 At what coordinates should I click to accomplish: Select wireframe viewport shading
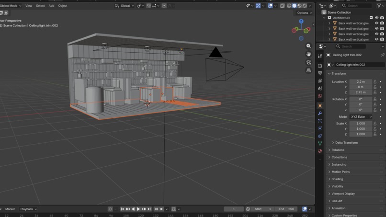pos(289,6)
